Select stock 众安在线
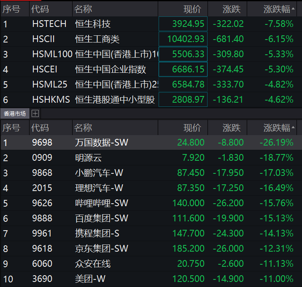Viewport: 302px width, 287px height. pos(93,264)
